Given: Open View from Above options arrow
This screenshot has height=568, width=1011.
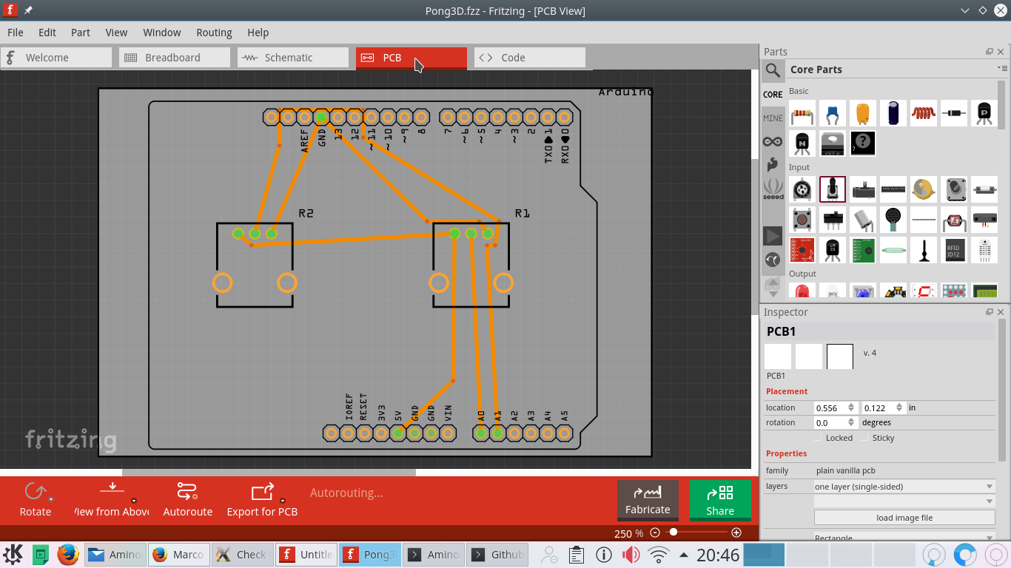Looking at the screenshot, I should 134,501.
